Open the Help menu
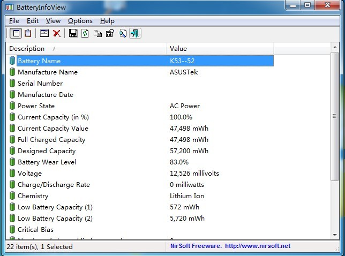This screenshot has width=345, height=256. 107,21
